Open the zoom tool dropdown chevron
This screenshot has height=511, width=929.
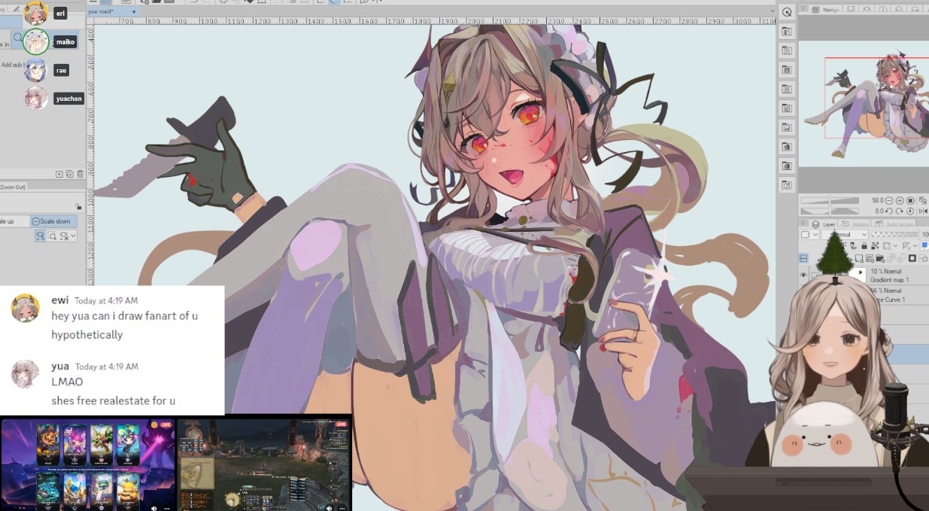pyautogui.click(x=73, y=236)
